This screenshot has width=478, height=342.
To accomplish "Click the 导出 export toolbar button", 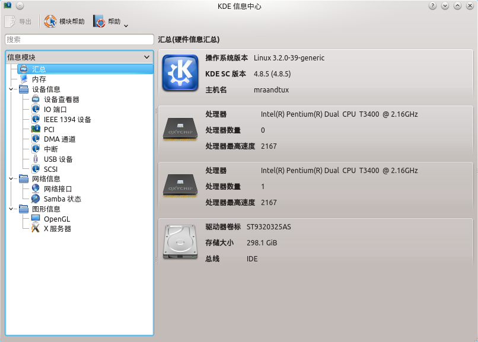I will click(x=18, y=21).
